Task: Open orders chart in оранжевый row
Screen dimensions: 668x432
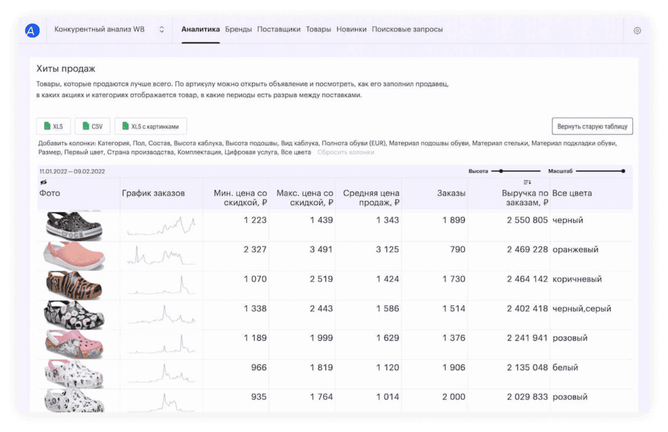Action: point(161,256)
